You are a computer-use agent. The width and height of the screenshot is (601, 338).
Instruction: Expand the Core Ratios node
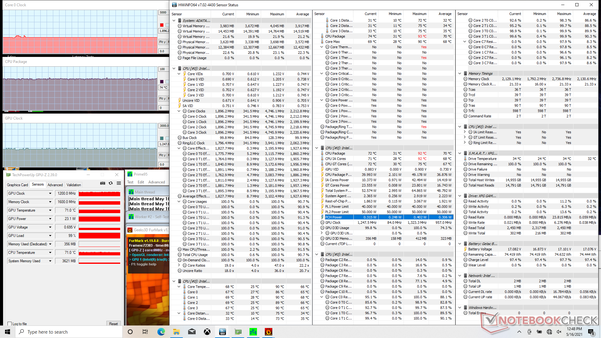179,265
